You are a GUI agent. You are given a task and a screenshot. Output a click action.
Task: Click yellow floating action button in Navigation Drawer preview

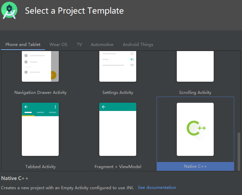coord(52,75)
